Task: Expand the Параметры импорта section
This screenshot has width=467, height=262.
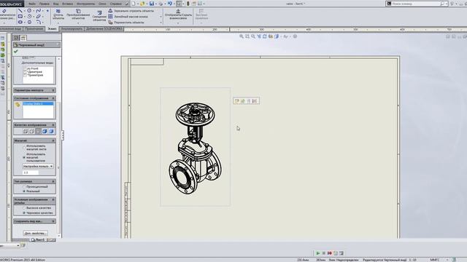Action: coord(53,90)
